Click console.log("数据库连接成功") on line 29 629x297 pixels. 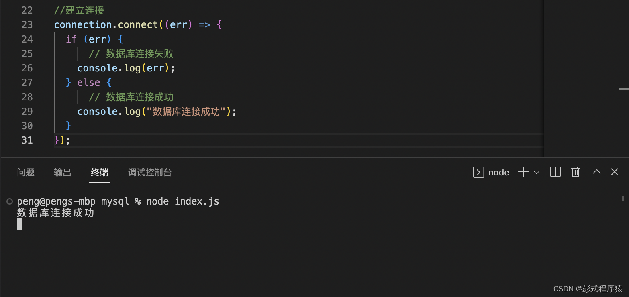[x=157, y=111]
